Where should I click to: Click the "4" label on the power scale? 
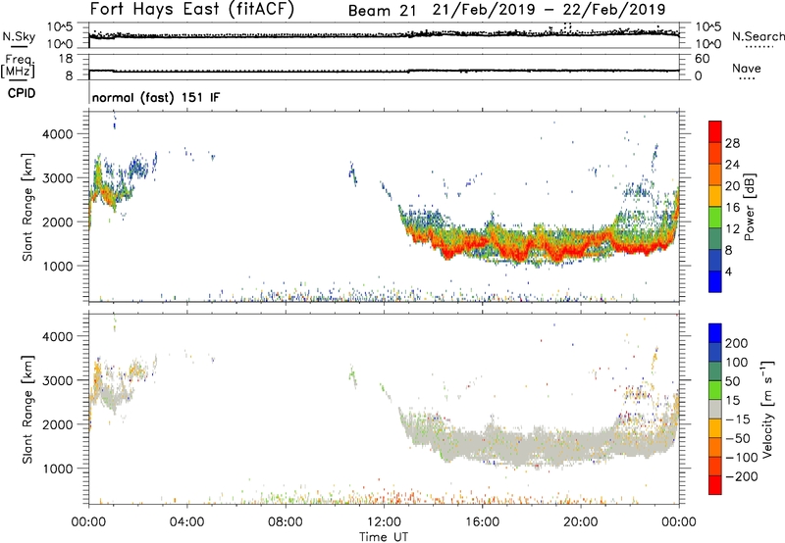[x=728, y=271]
